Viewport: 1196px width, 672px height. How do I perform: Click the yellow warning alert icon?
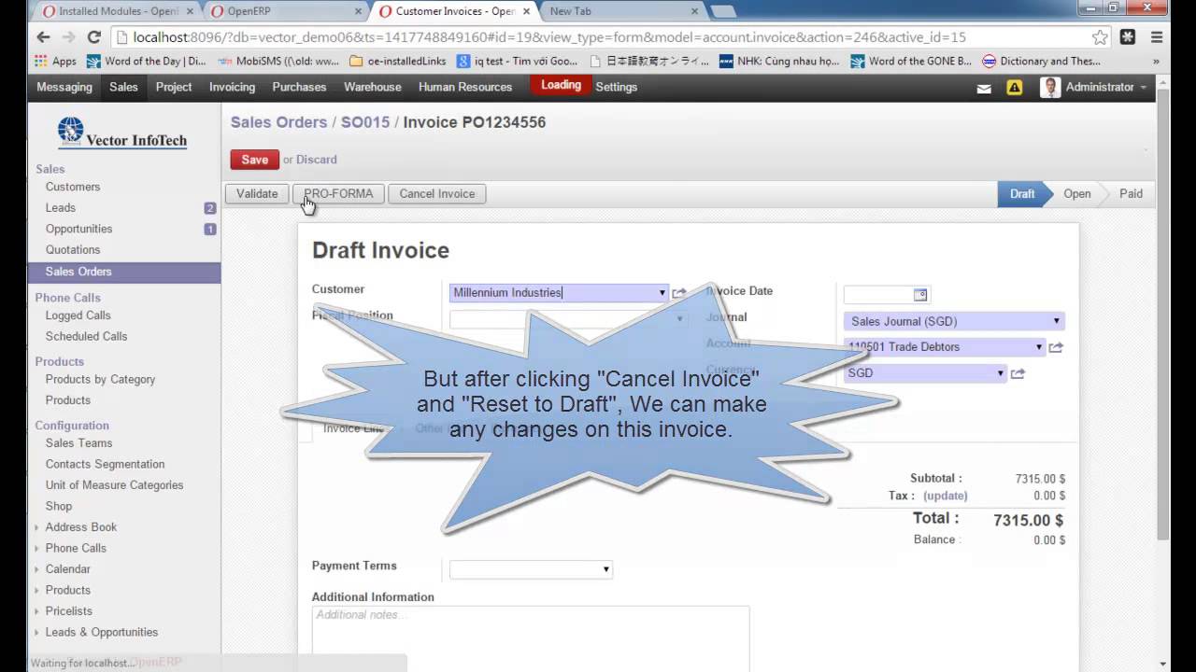pos(1015,88)
